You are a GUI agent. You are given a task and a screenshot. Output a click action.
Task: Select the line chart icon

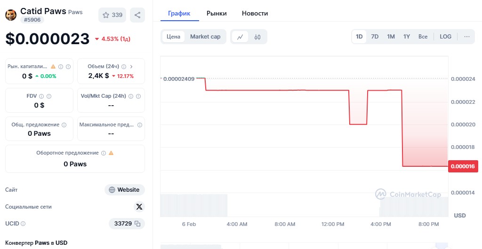click(240, 37)
